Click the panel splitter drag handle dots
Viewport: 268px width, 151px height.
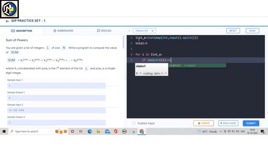pos(126,77)
